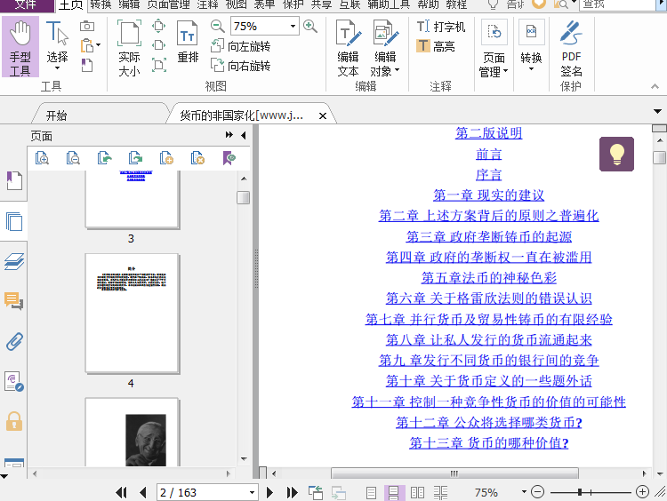Rotate view right (向右旋转)
The height and width of the screenshot is (501, 667).
pyautogui.click(x=241, y=66)
